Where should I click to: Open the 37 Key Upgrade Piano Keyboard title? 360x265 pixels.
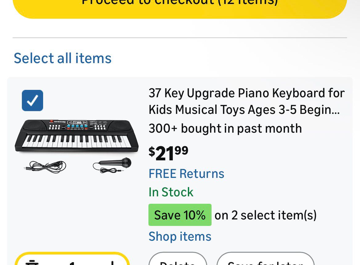click(246, 101)
